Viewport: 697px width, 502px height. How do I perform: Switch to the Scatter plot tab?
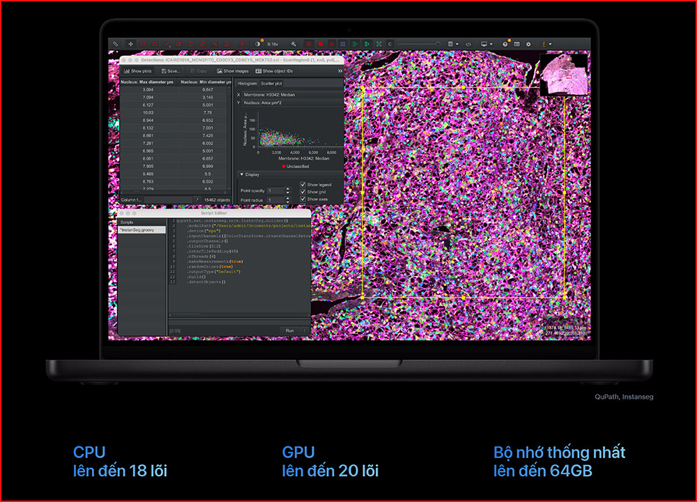coord(272,83)
